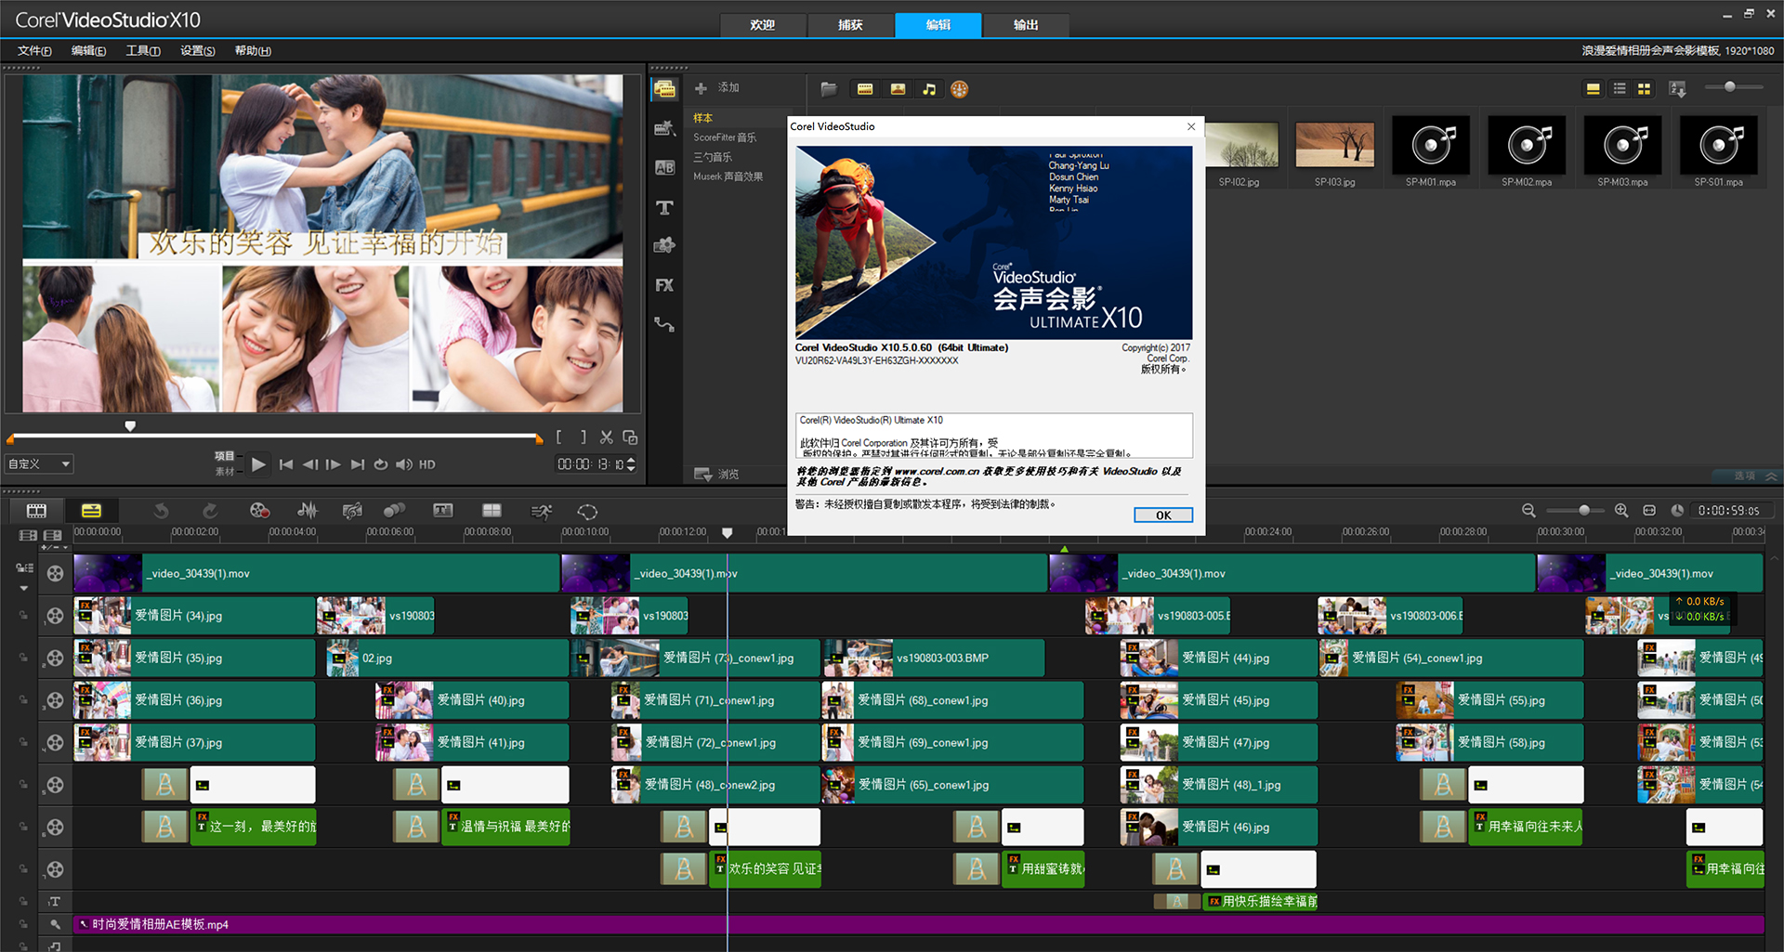The image size is (1784, 952).
Task: Open the record/capture option icon
Action: click(x=259, y=511)
